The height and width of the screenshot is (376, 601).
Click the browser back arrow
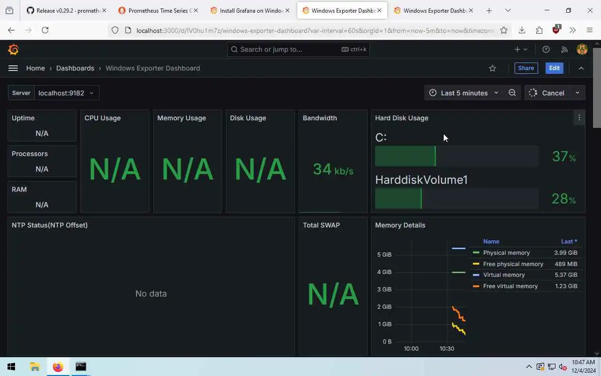point(11,30)
